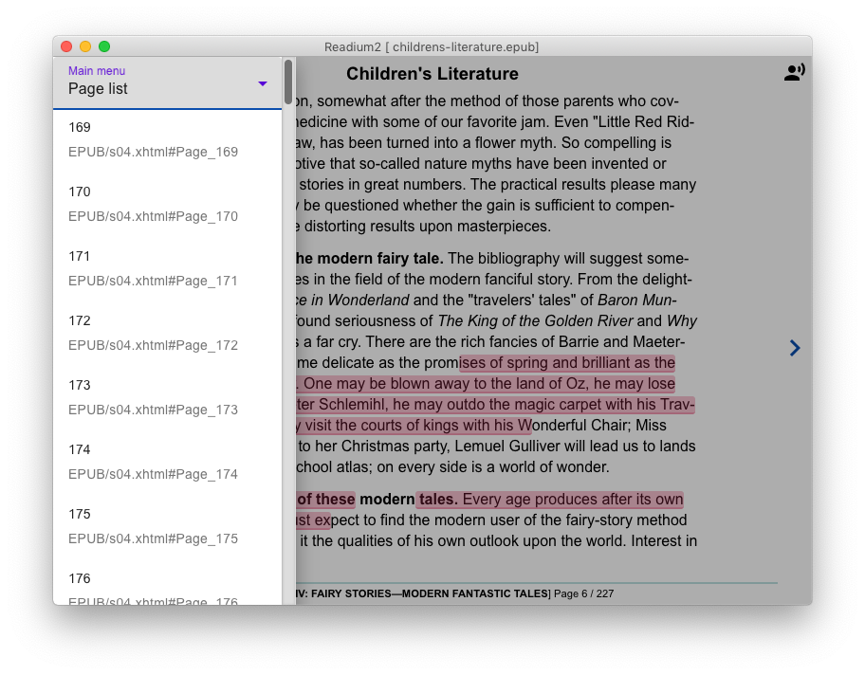Go to page 174 via its list entry
Viewport: 865px width, 675px height.
coord(80,449)
